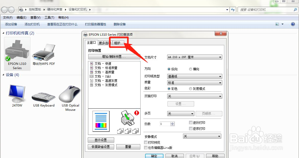Select the EPSON L310 Series printer icon
The image size is (299, 158).
coord(17,50)
